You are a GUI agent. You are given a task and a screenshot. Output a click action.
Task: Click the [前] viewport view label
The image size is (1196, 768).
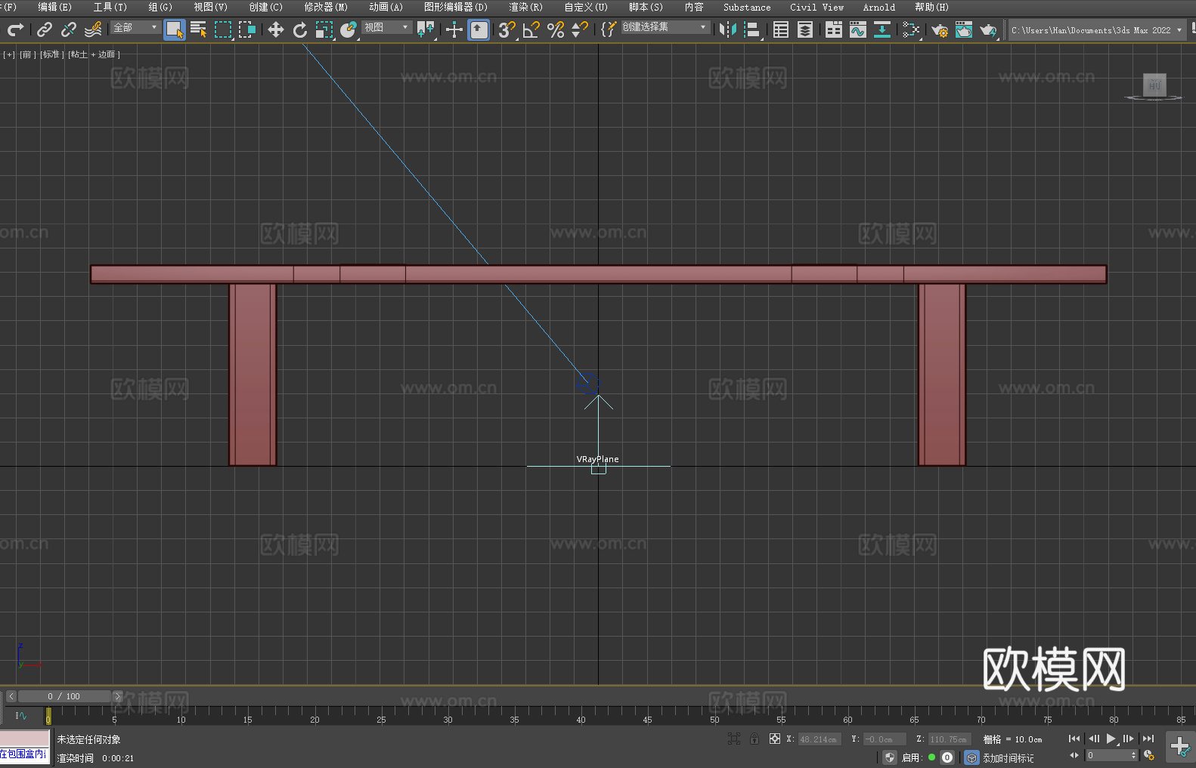[28, 54]
